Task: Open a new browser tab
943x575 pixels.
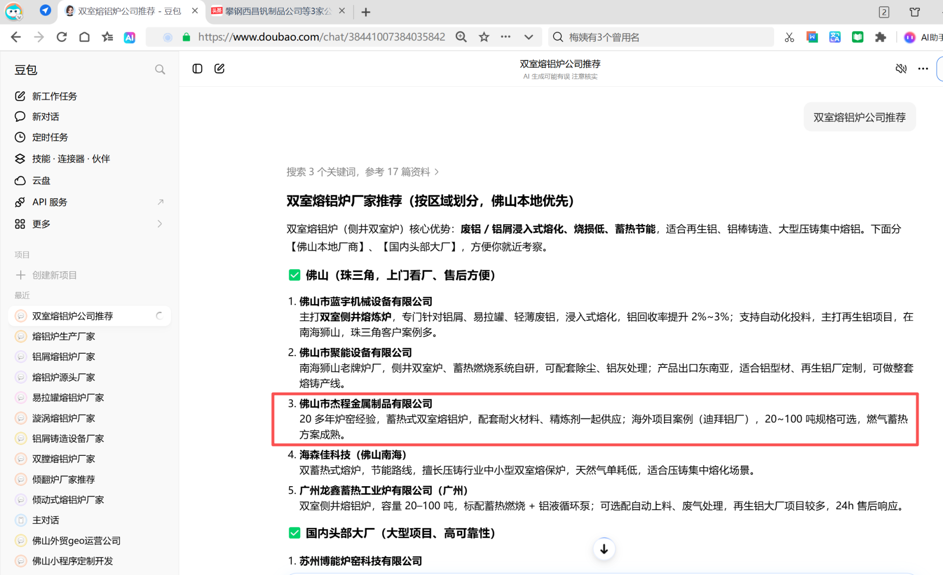Action: click(366, 12)
